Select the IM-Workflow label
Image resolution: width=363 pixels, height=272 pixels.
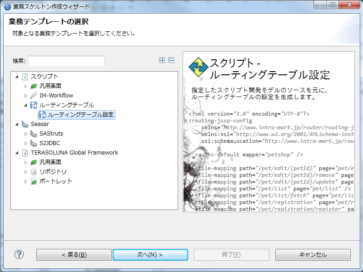point(56,96)
